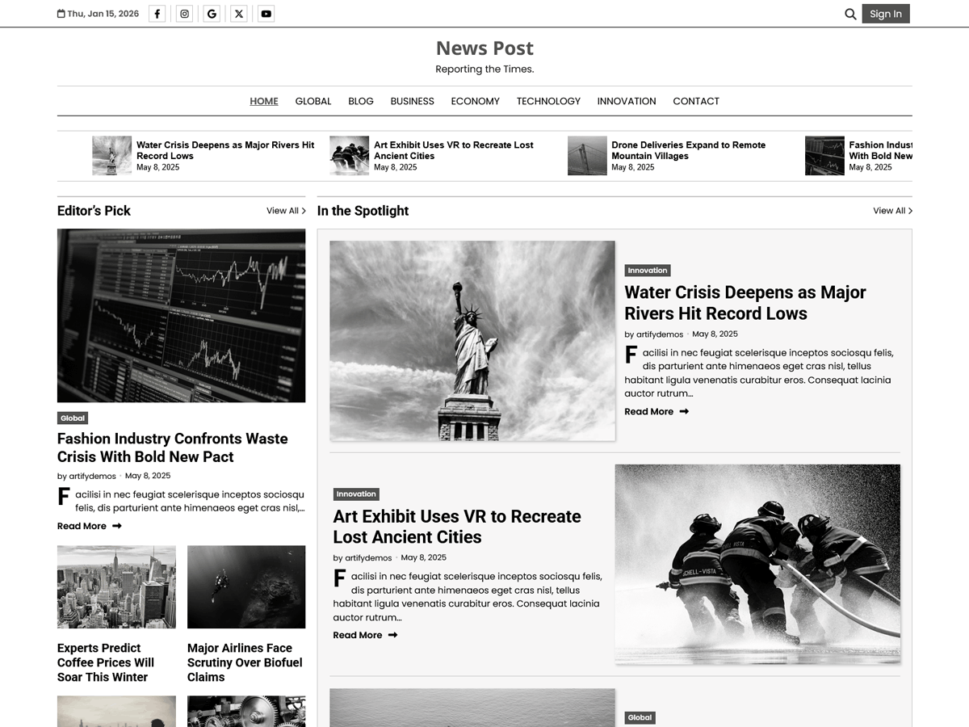Open the X (Twitter) social icon

238,13
